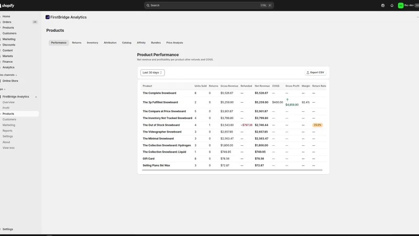Switch to the Bundles tab
The image size is (419, 236).
click(156, 43)
